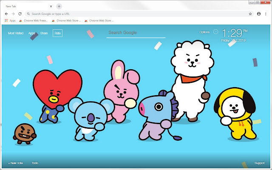Open a new tab with the plus button
Viewport: 272px width, 170px height.
point(59,6)
